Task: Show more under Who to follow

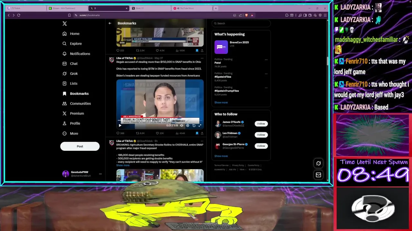Action: pyautogui.click(x=221, y=156)
